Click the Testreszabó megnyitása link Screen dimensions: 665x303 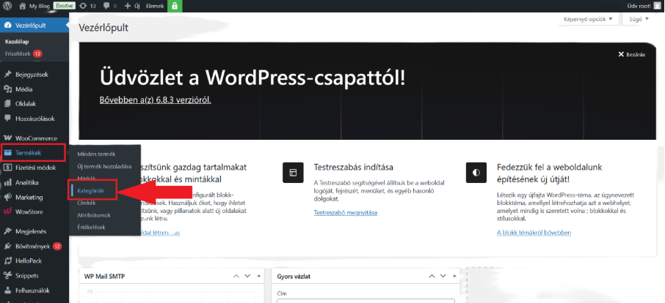pyautogui.click(x=345, y=213)
